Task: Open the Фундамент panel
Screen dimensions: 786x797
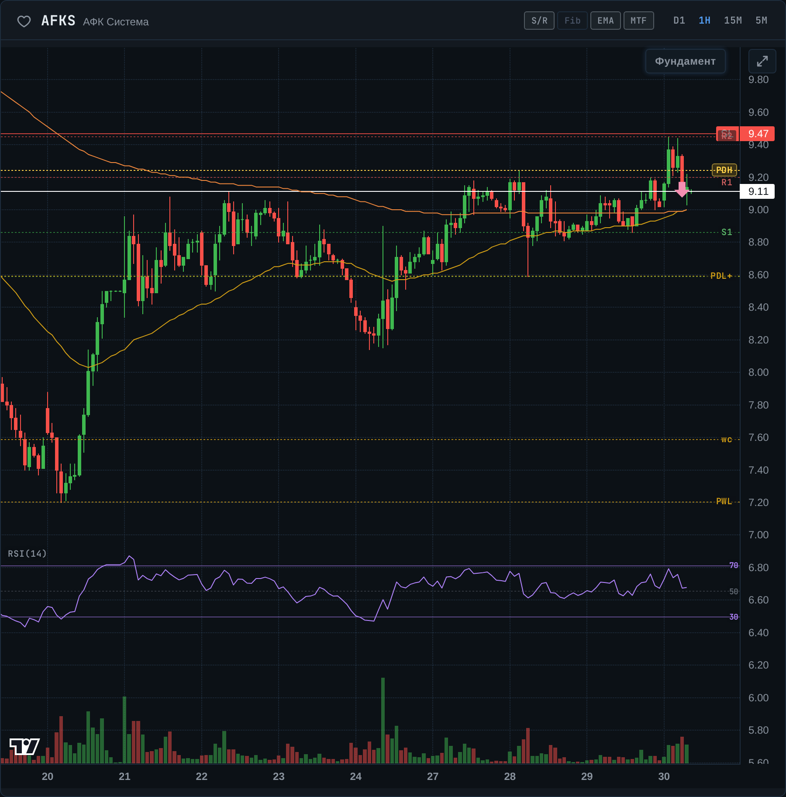Action: (x=686, y=61)
